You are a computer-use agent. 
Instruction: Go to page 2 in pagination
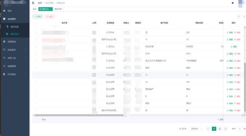pos(220,129)
